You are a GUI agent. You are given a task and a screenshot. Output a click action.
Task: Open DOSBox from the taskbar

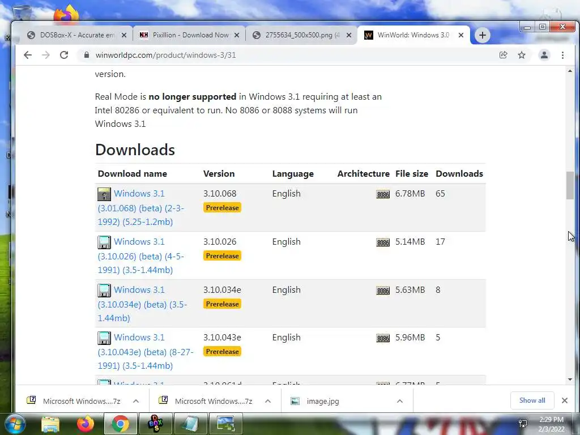tap(155, 424)
